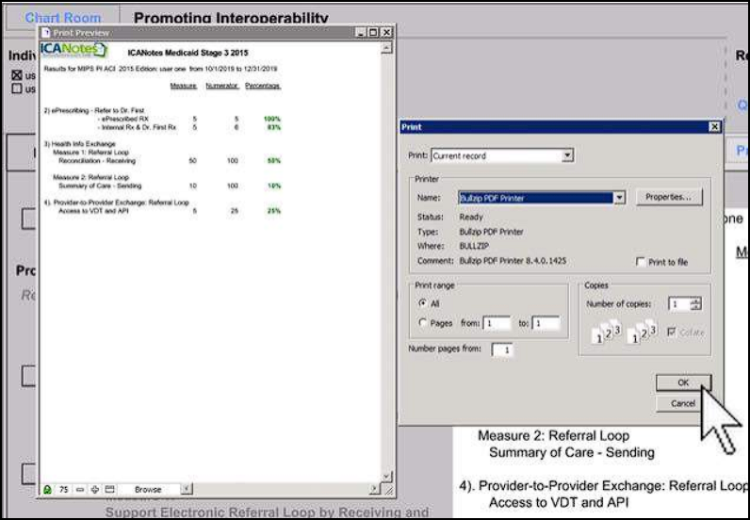Viewport: 750px width, 520px height.
Task: Click the Print Preview scroll down arrow
Action: click(386, 477)
